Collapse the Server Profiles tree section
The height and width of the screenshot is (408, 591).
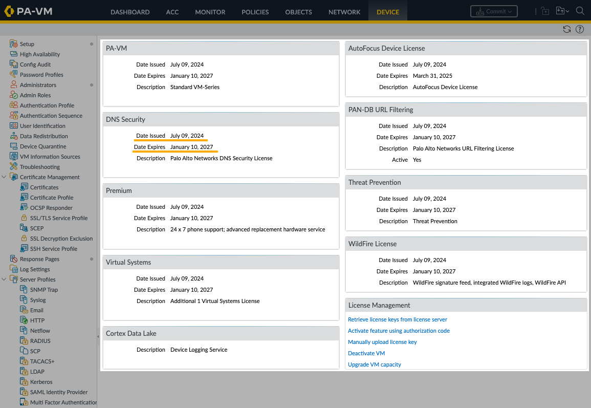point(5,279)
